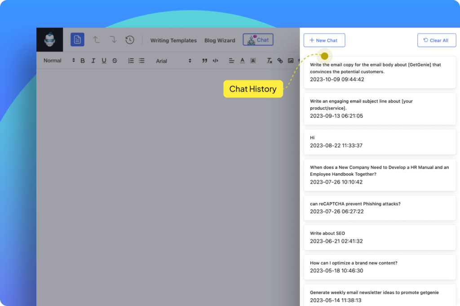The image size is (460, 306).
Task: Open the optimize brand new content chat
Action: coord(380,267)
